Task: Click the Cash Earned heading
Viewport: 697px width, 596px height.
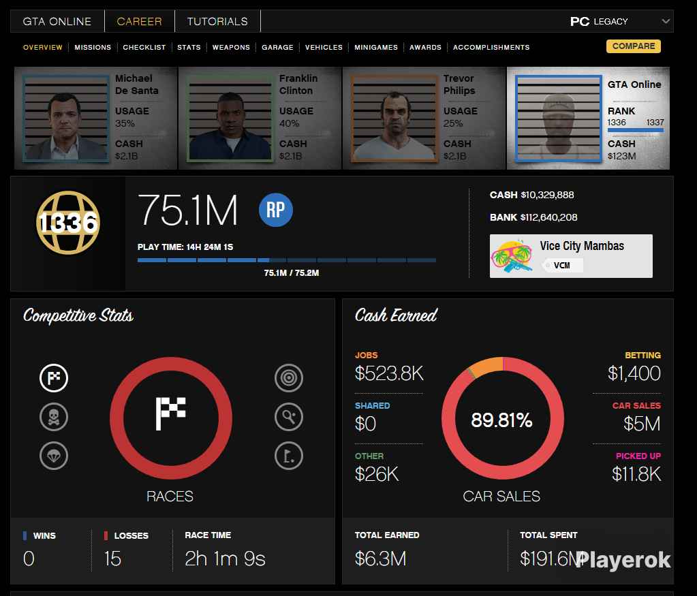Action: 396,315
